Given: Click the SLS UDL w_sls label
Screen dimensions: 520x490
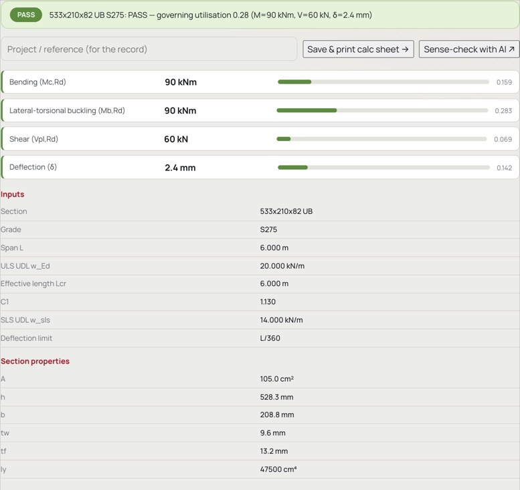Looking at the screenshot, I should (x=25, y=320).
